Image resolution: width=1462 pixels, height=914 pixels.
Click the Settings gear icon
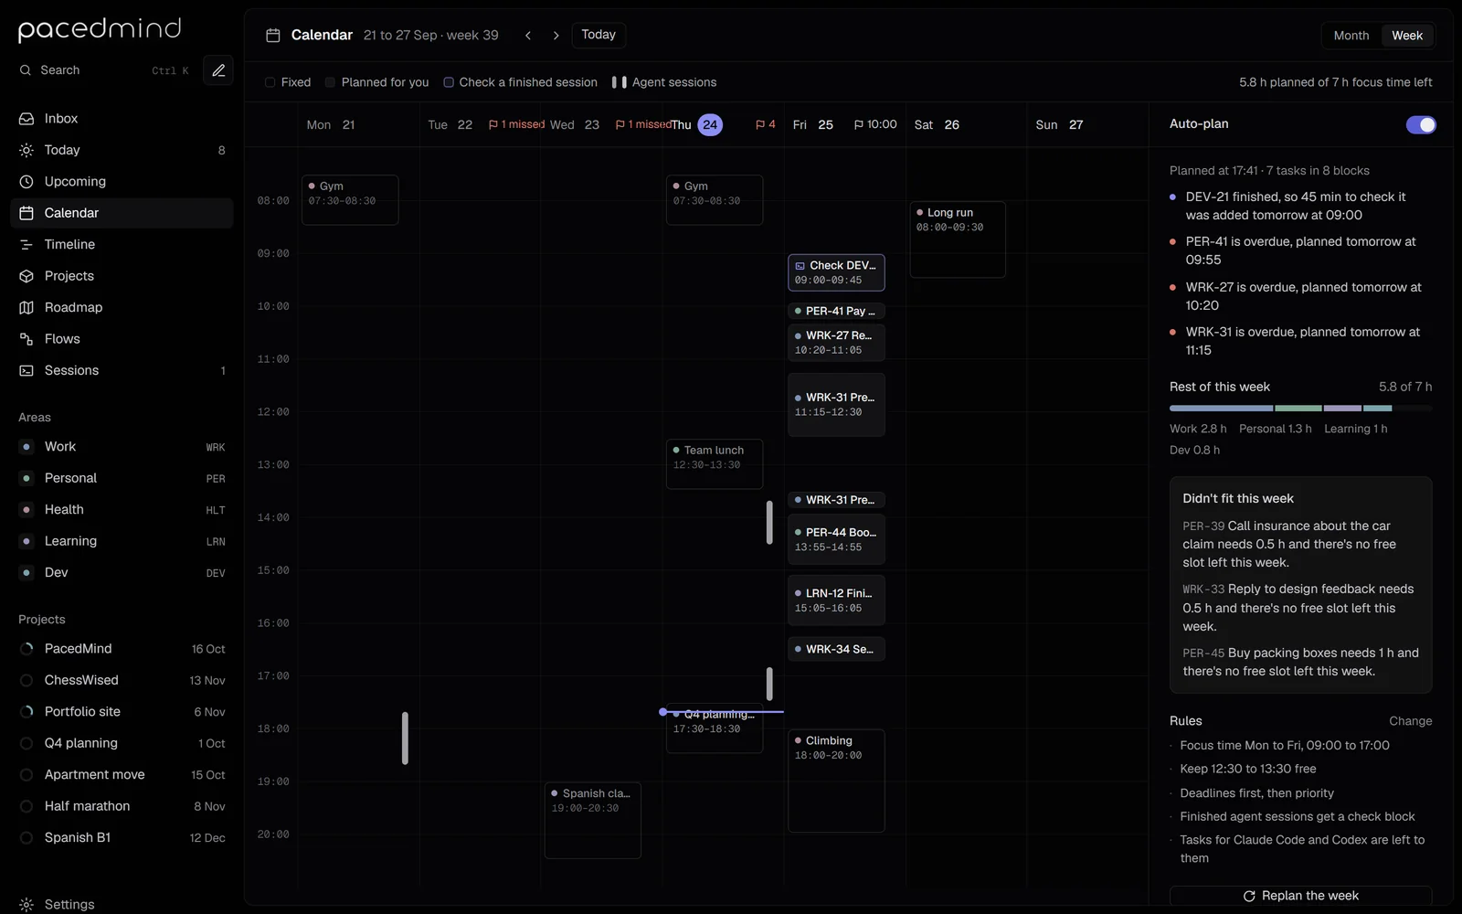pos(26,904)
